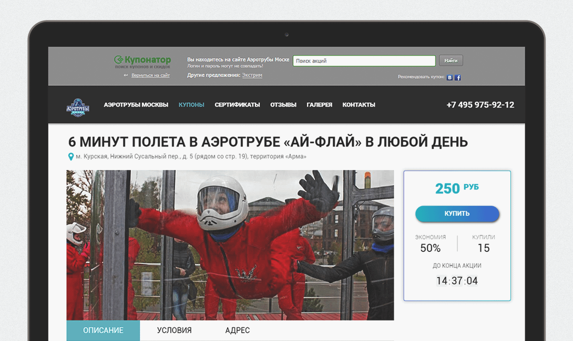573x341 pixels.
Task: Open the Галерея menu item
Action: point(320,105)
